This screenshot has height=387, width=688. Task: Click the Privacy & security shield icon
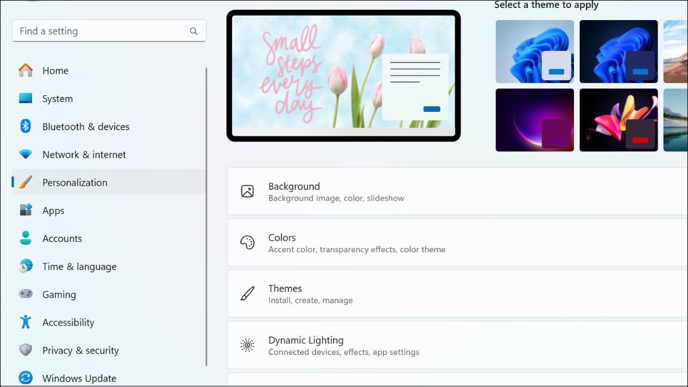point(26,350)
